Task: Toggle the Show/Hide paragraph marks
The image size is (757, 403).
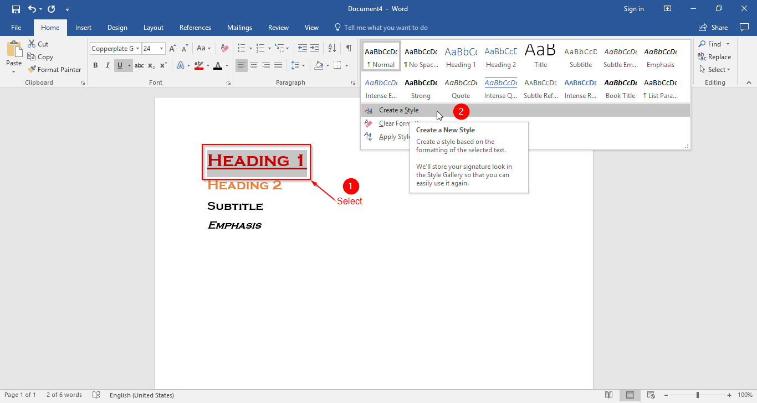Action: [349, 48]
